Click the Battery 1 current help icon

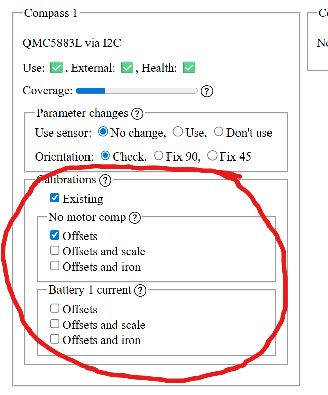pos(140,291)
